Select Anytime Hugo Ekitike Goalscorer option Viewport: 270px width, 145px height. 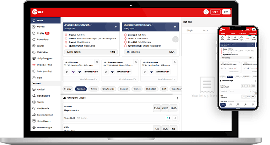[x=125, y=46]
